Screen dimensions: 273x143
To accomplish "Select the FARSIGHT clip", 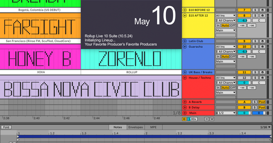I will tap(40, 26).
